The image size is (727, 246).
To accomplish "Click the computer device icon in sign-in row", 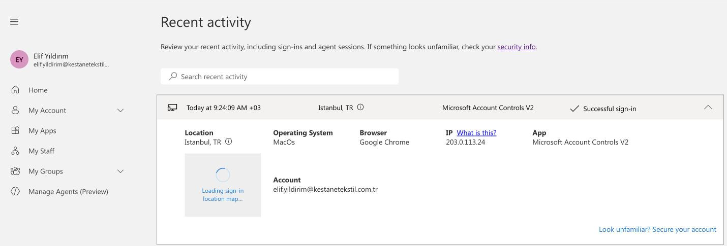I will 172,108.
